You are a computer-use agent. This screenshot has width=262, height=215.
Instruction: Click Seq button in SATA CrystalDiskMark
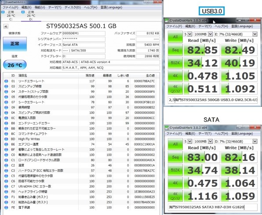tap(175, 157)
